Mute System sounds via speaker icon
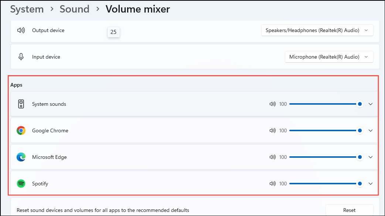The height and width of the screenshot is (216, 385). [273, 104]
